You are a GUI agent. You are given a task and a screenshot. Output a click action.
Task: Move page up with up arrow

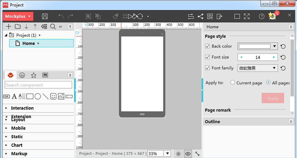click(35, 26)
